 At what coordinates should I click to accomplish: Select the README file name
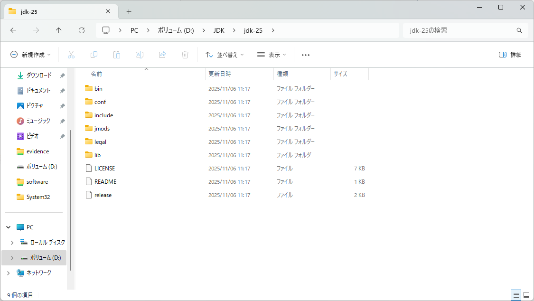[x=105, y=181]
